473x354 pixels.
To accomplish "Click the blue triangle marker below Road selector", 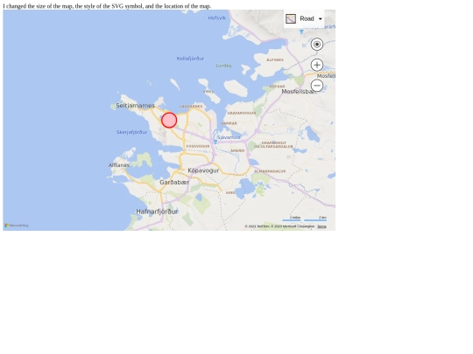I will pos(301,31).
